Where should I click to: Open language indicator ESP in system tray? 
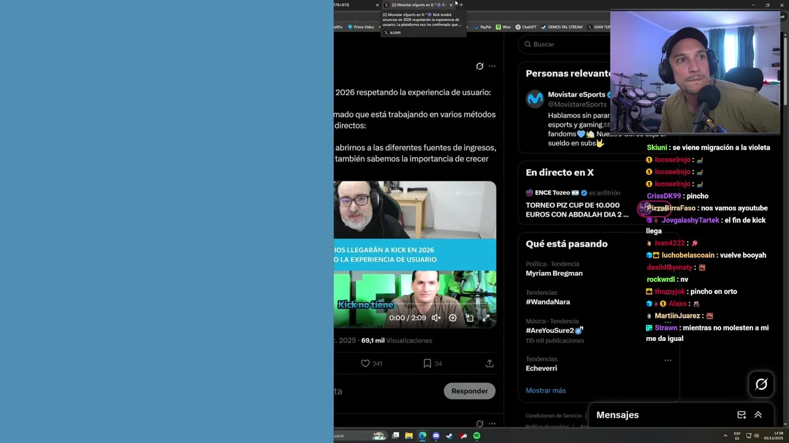coord(737,436)
